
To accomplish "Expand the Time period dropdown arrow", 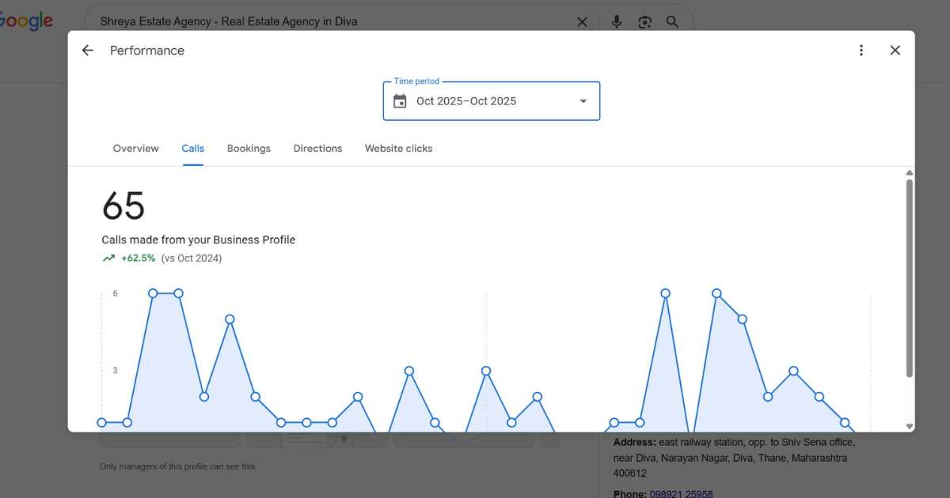I will click(583, 101).
